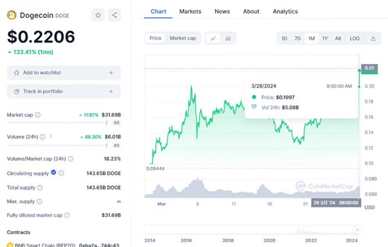Click the bottom timeline range slider handle
The height and width of the screenshot is (247, 388).
[358, 230]
